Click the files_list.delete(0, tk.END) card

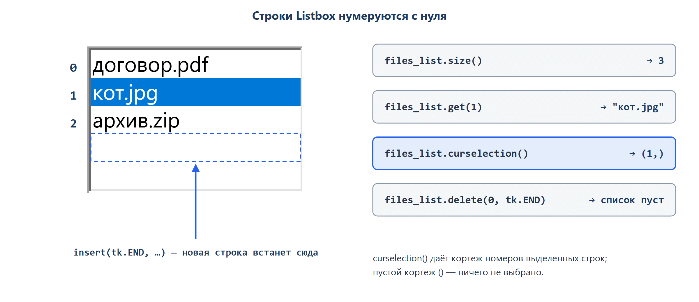[x=524, y=200]
